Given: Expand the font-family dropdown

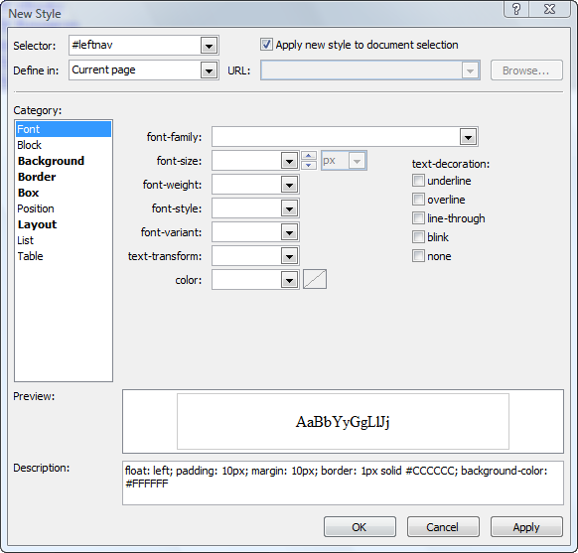Looking at the screenshot, I should [x=468, y=137].
